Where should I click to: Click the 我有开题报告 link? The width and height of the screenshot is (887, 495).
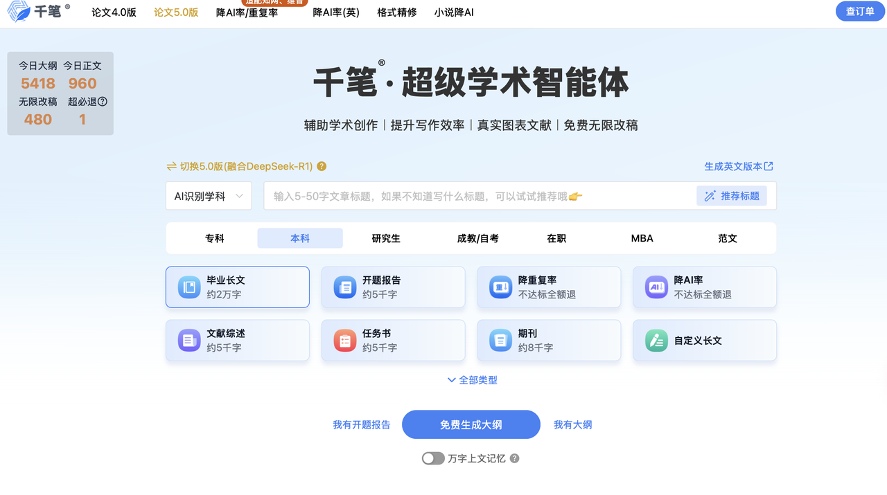pos(362,424)
